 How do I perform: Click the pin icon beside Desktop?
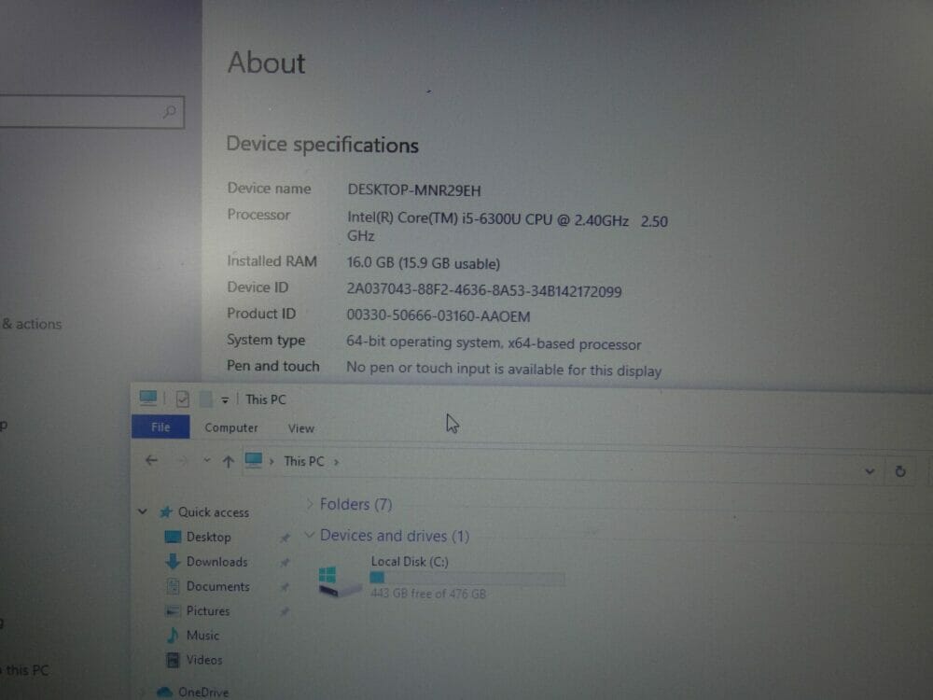pyautogui.click(x=285, y=538)
